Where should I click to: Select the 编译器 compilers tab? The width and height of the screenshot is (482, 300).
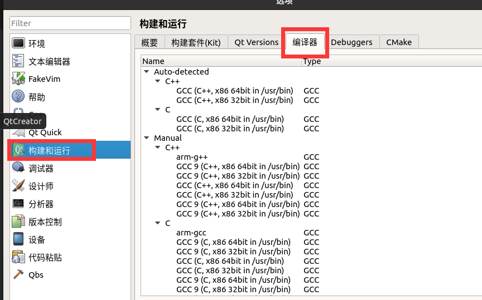tap(305, 41)
